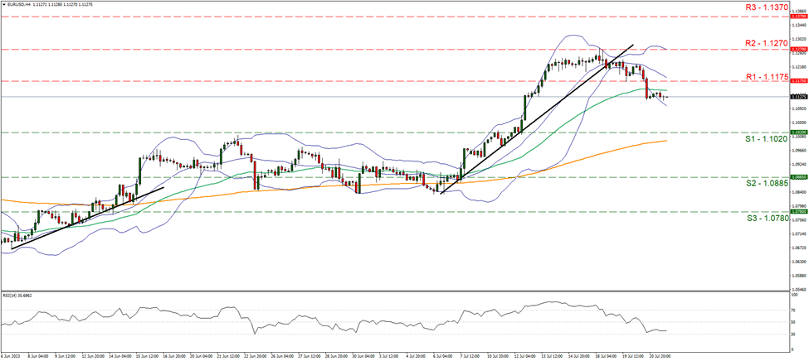Click the current price marker on the axis
This screenshot has width=809, height=361.
799,97
